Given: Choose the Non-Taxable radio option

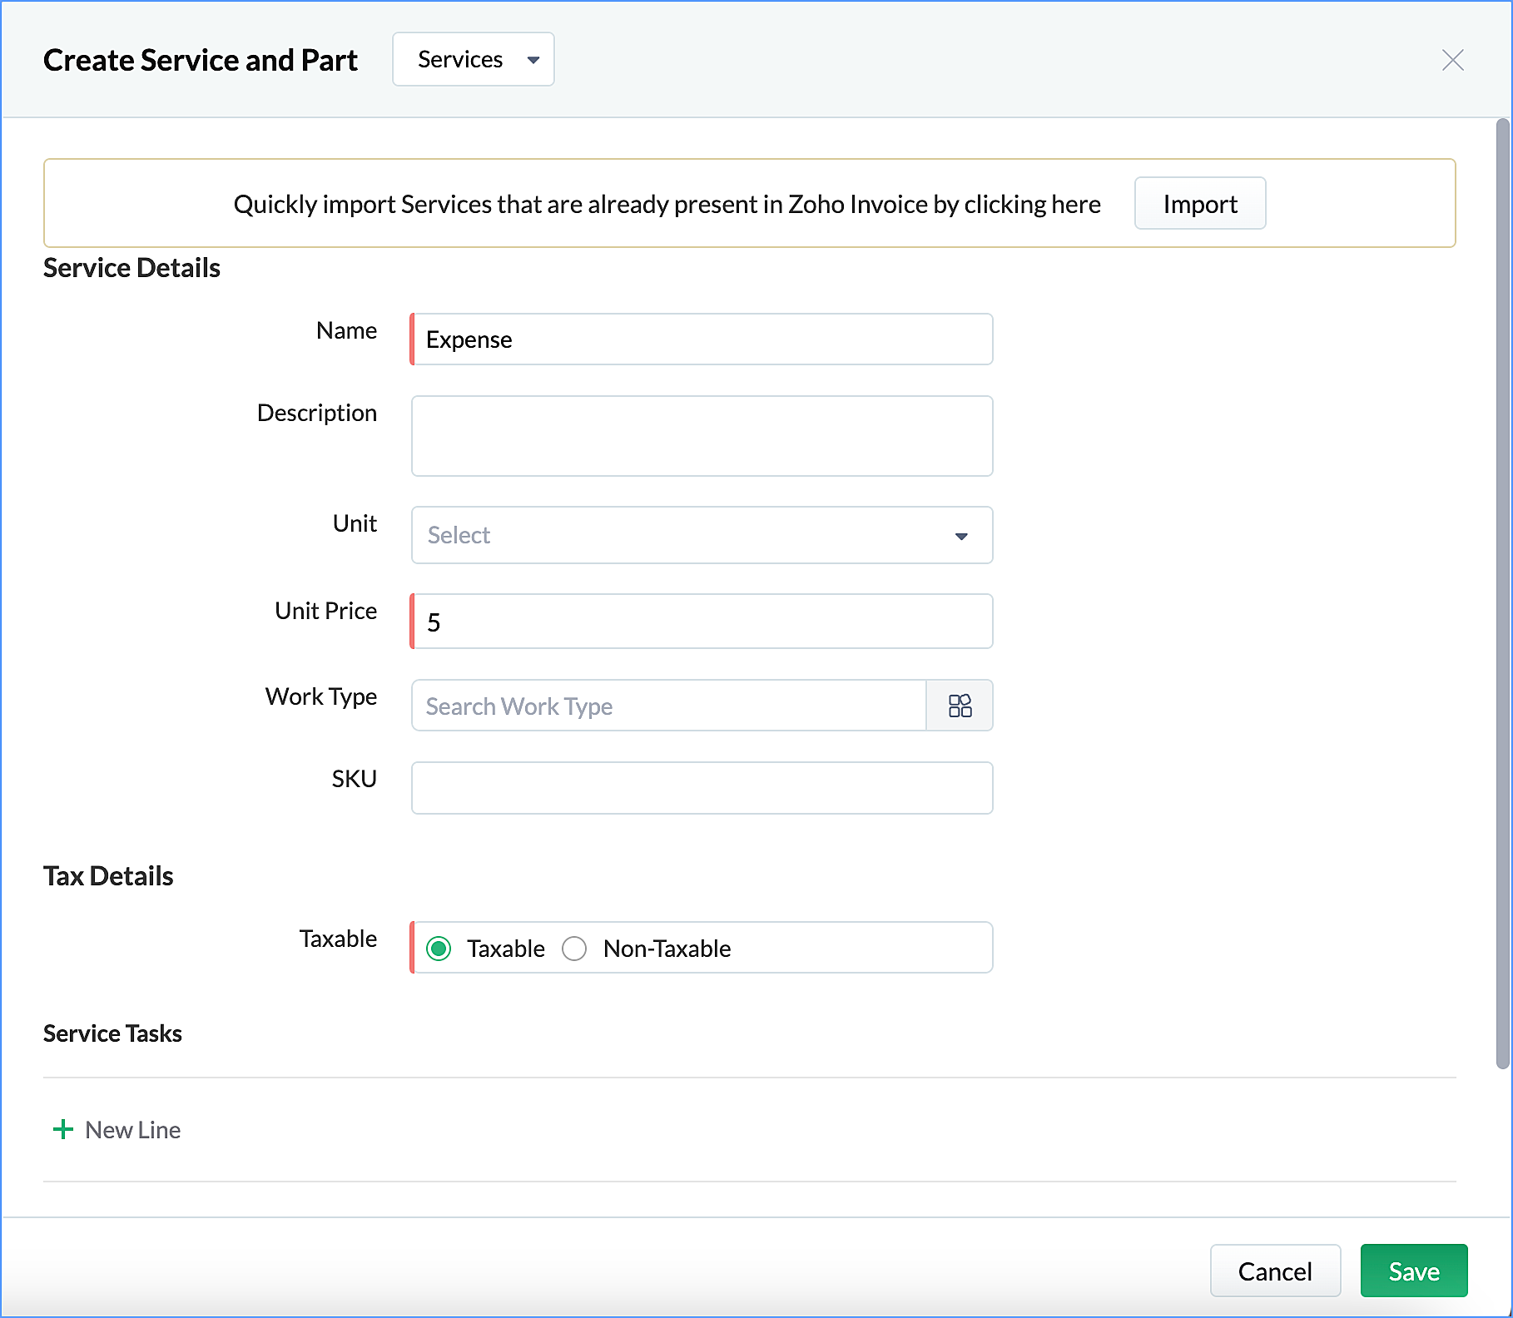Looking at the screenshot, I should [574, 949].
